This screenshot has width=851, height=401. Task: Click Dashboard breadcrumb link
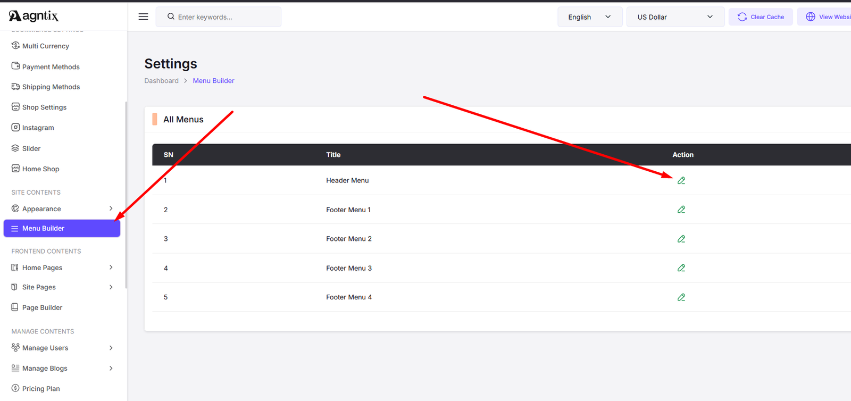[161, 81]
